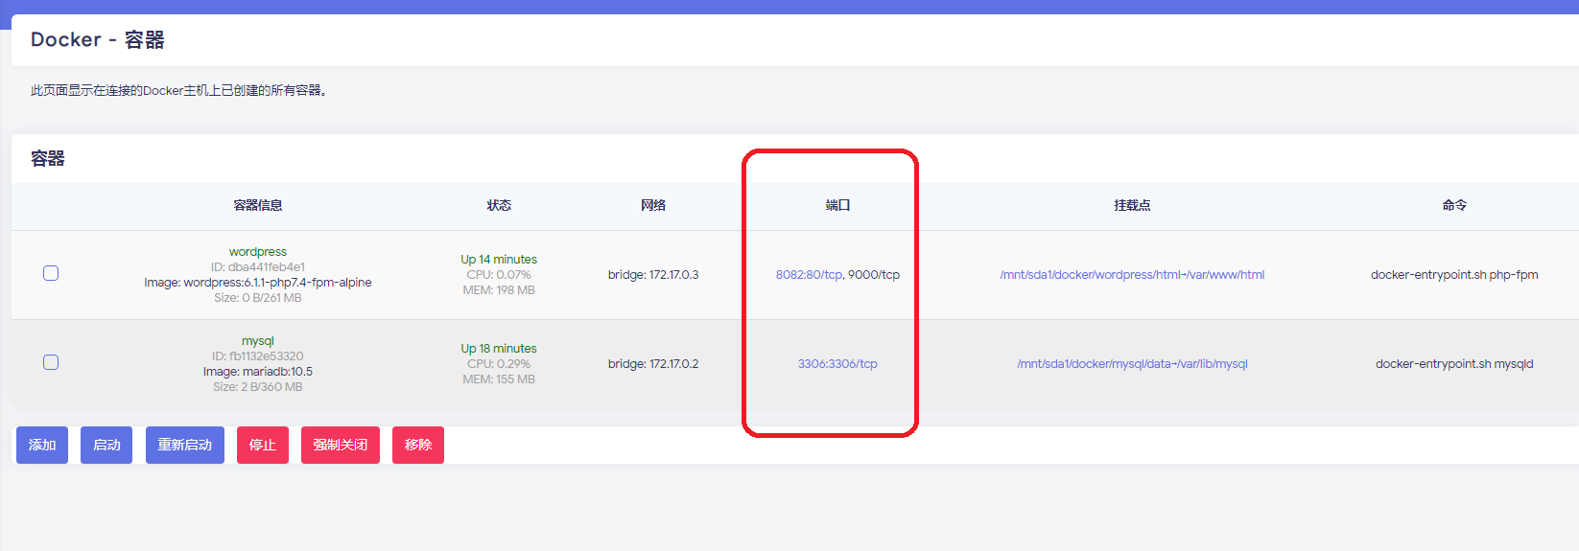Viewport: 1579px width, 551px height.
Task: Click the 重新启动 button
Action: [x=185, y=445]
